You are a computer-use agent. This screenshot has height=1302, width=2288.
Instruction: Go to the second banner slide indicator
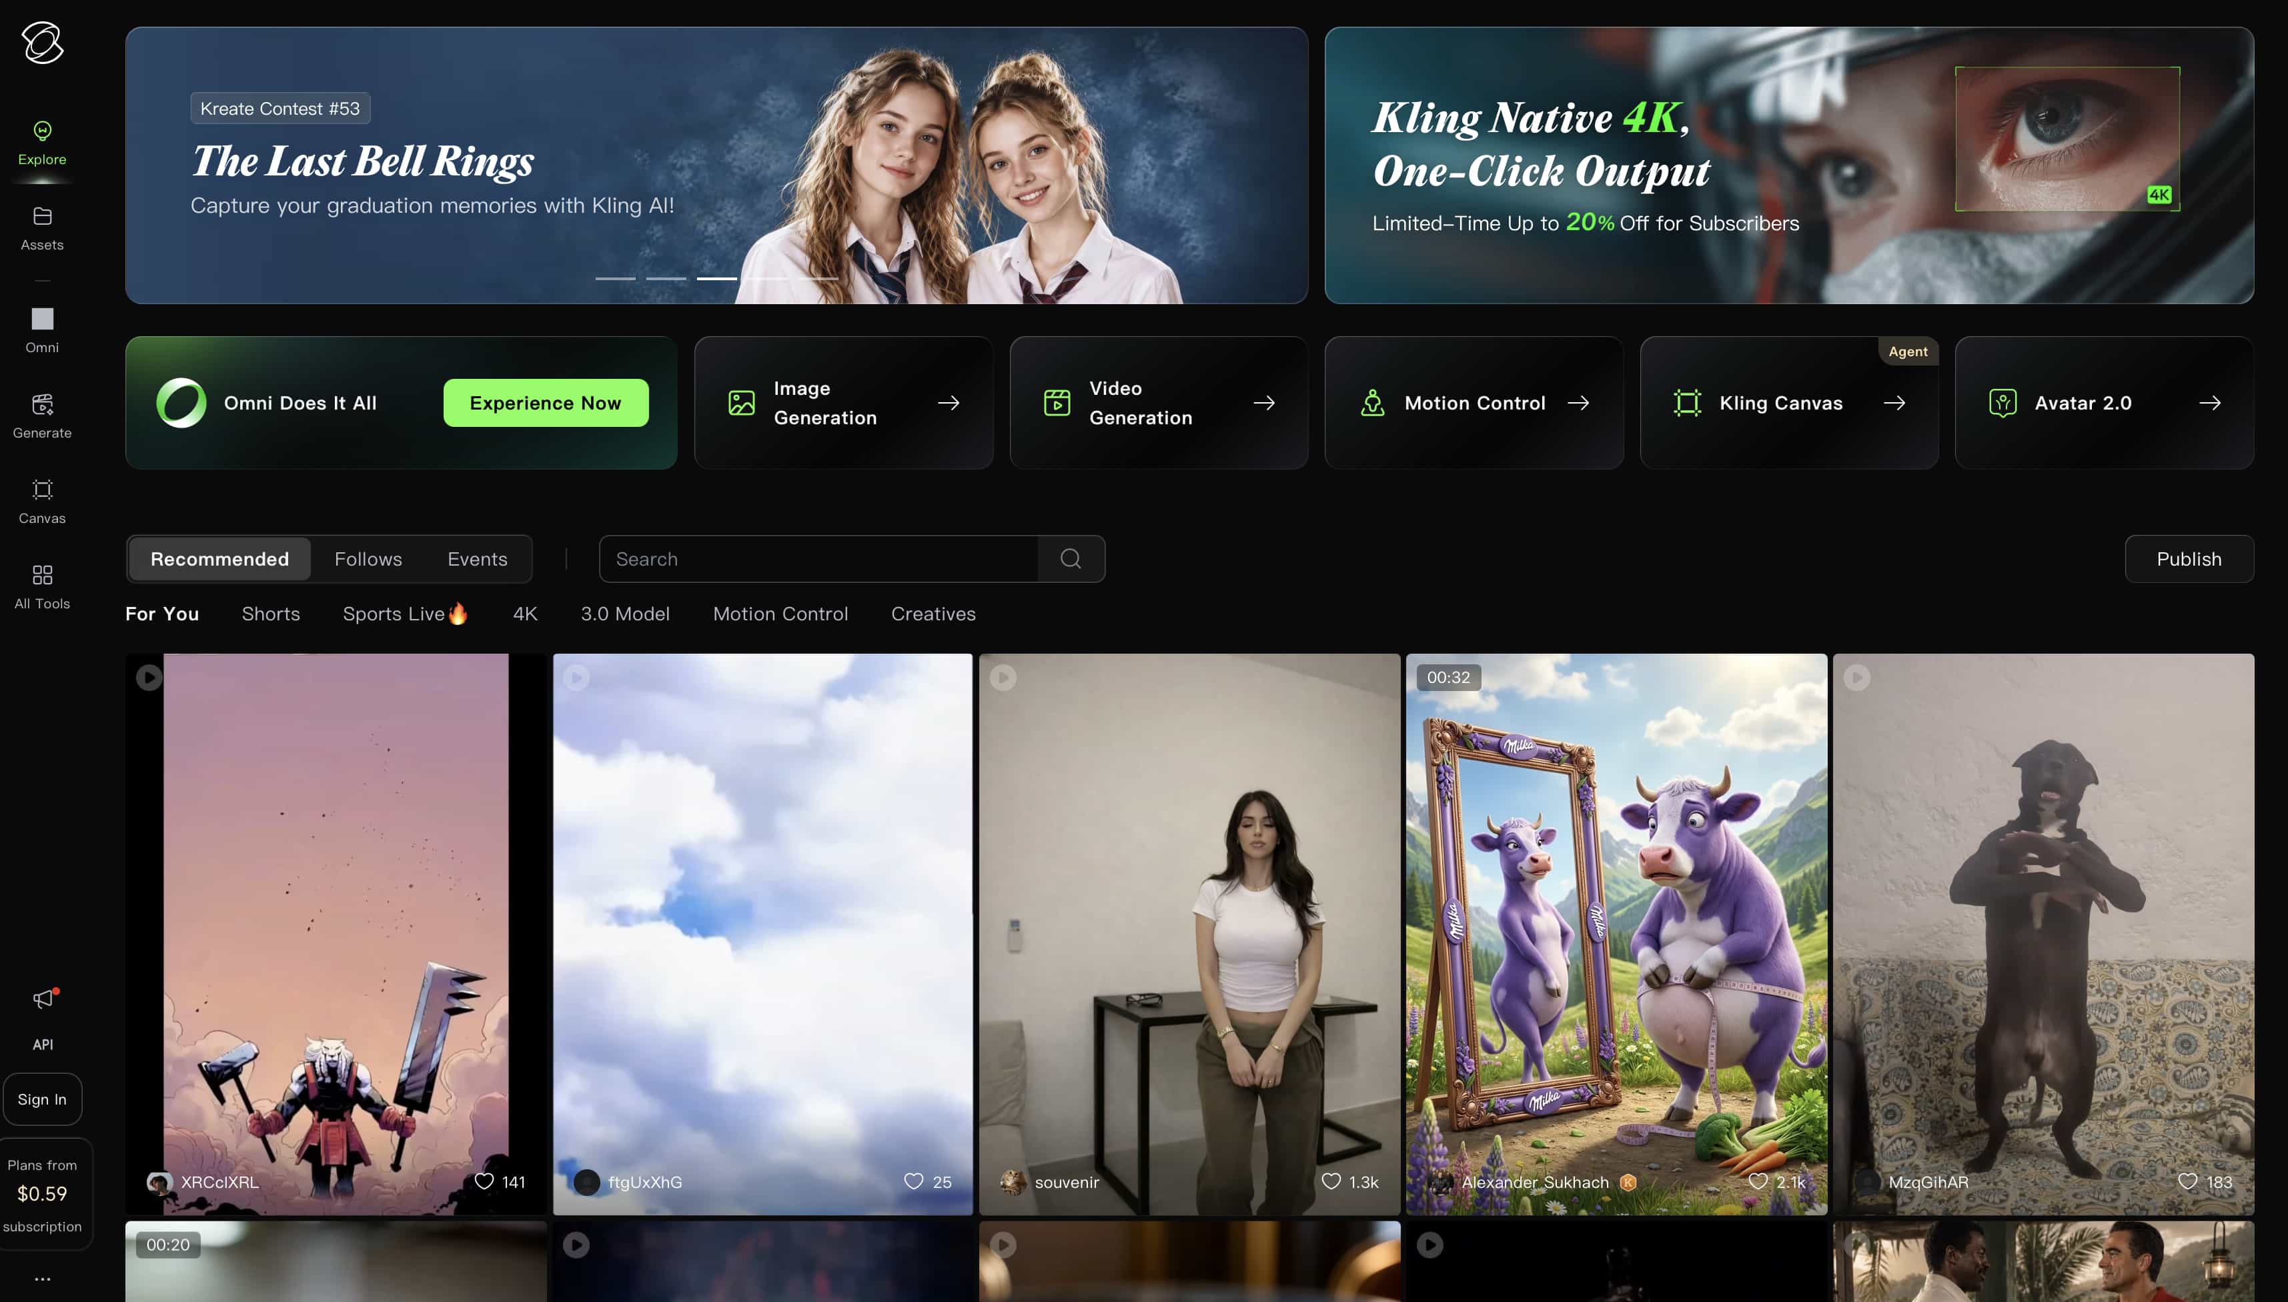(666, 279)
